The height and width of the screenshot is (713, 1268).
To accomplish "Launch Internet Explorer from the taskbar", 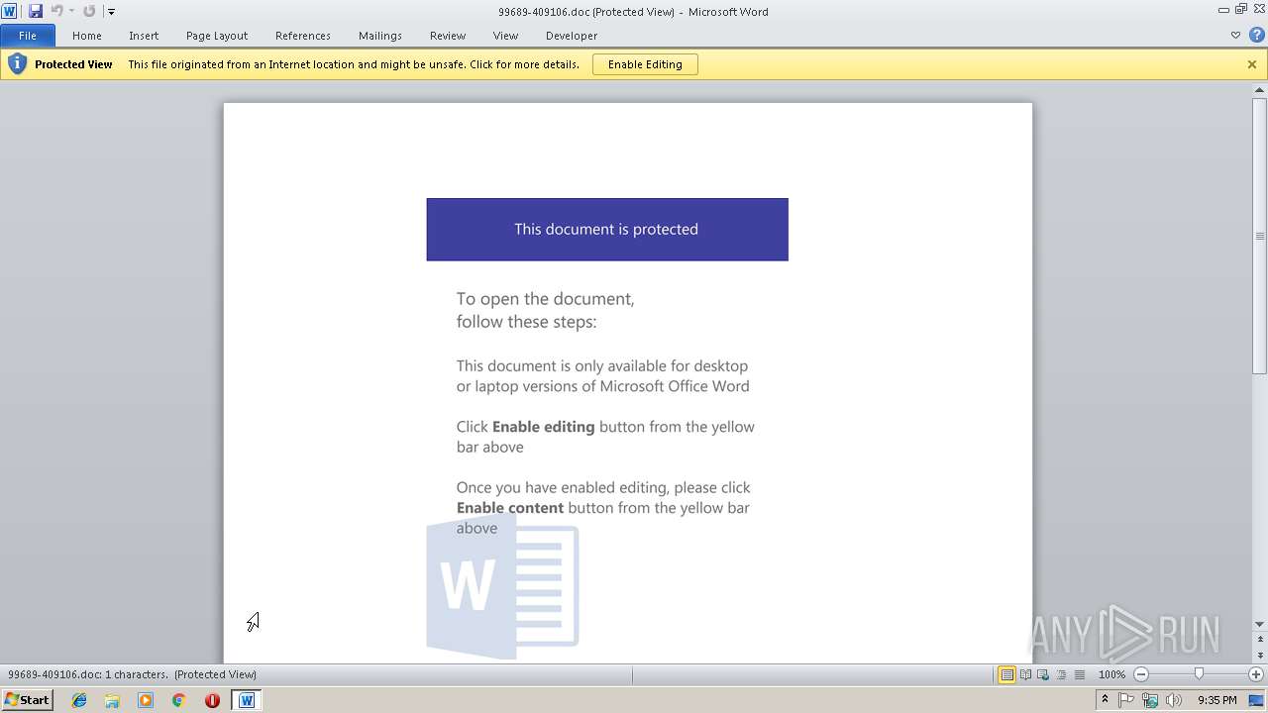I will 79,700.
